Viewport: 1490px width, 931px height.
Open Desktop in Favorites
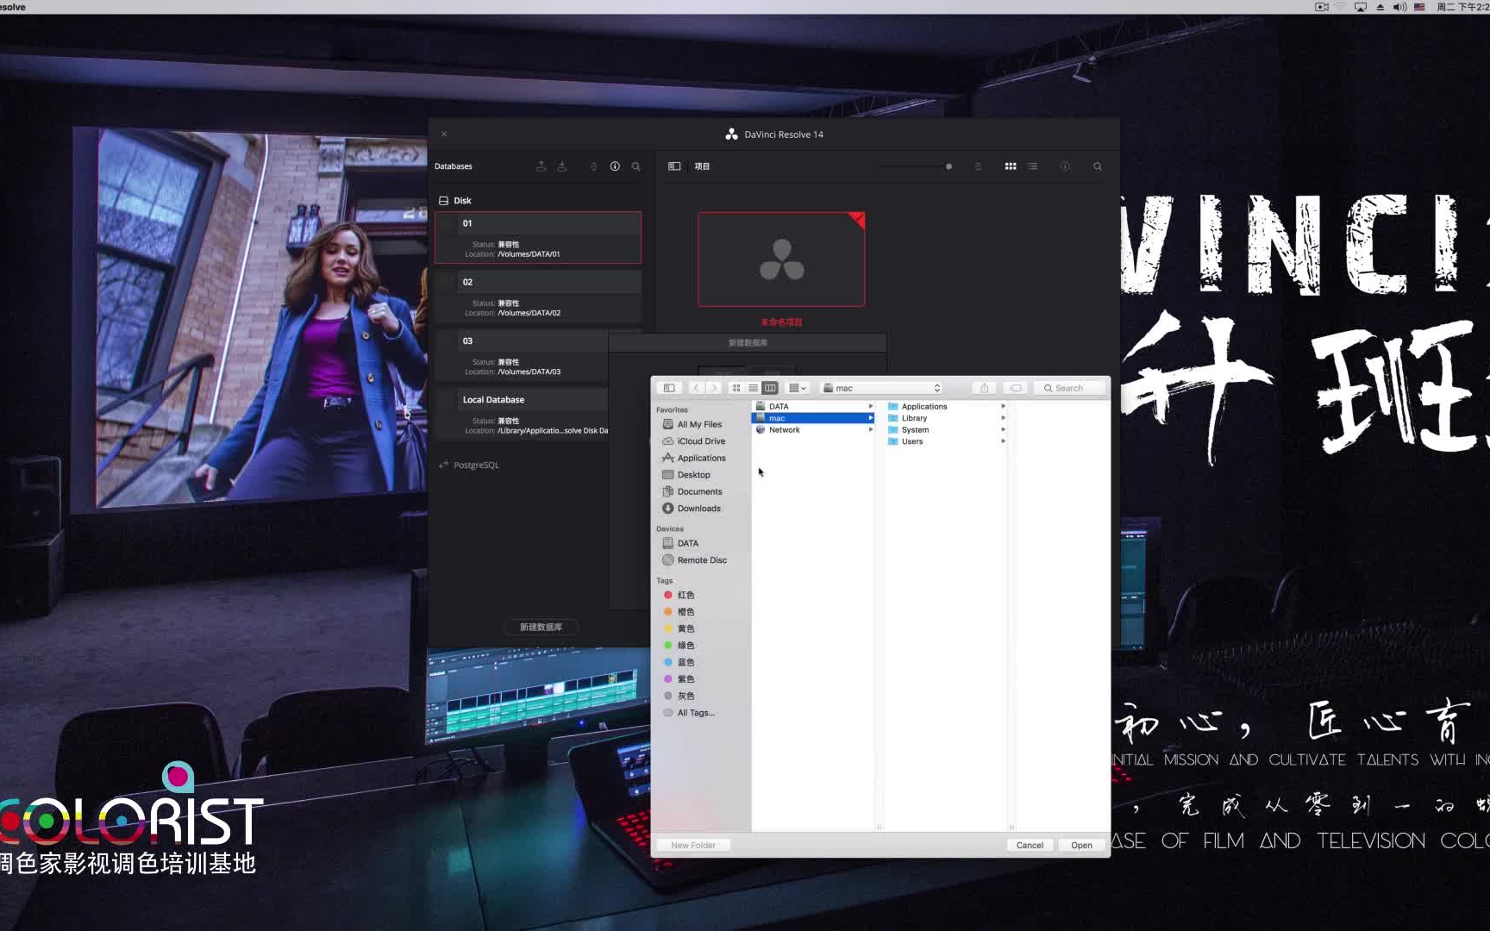686,474
